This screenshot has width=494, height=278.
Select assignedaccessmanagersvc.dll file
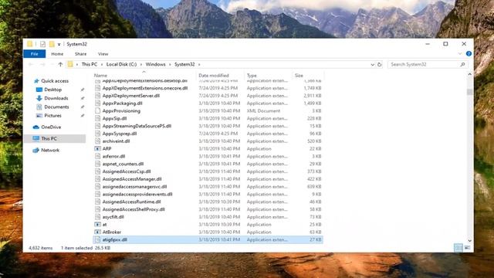(134, 187)
